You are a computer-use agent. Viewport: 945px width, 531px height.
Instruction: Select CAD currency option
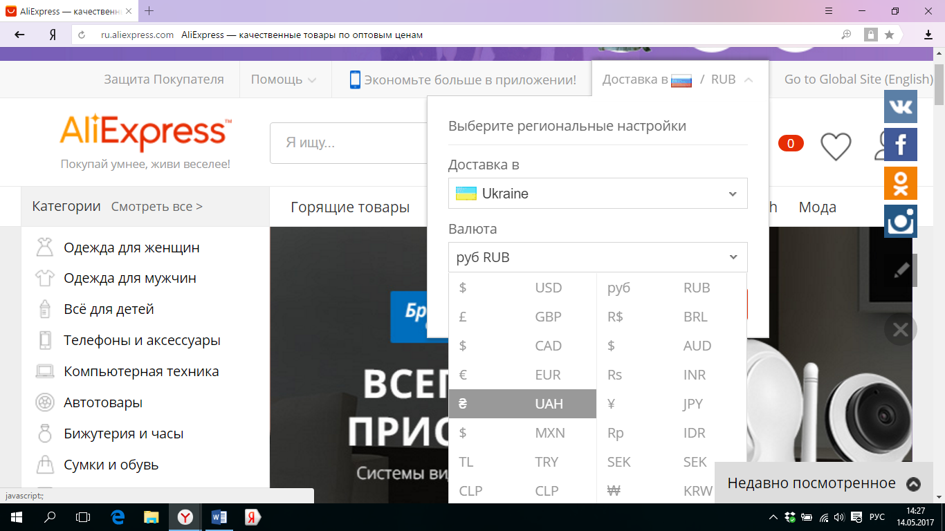522,346
